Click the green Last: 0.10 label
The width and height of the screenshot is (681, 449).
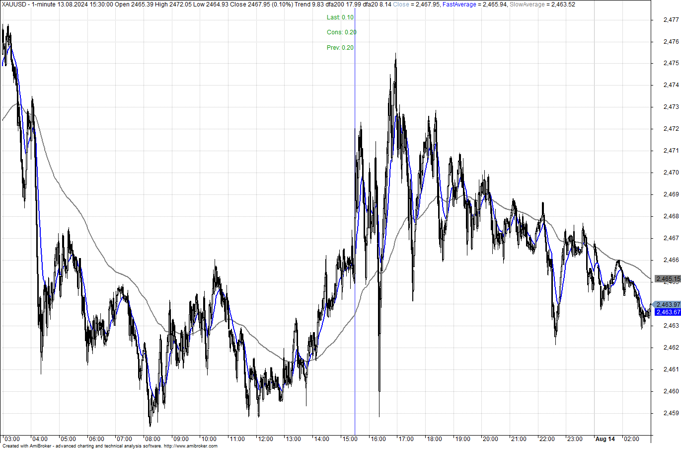(x=340, y=17)
